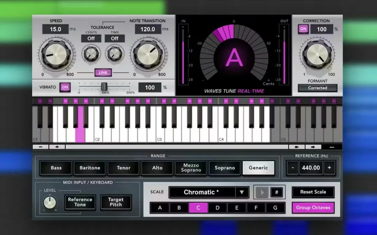Toggle the Correction ON switch
The width and height of the screenshot is (377, 235).
click(303, 29)
